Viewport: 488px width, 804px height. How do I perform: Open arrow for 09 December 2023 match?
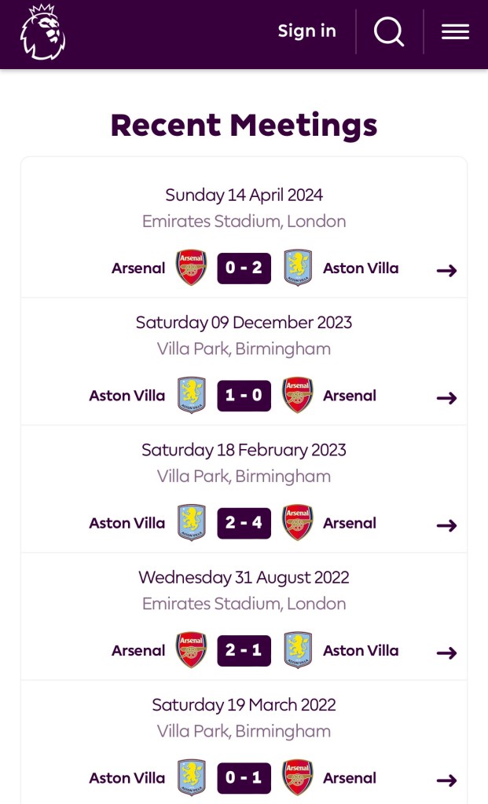446,398
